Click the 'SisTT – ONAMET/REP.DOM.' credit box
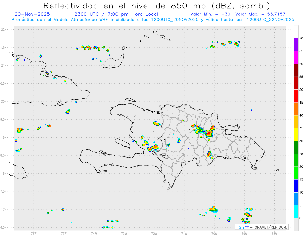308x237 pixels. [x=262, y=227]
